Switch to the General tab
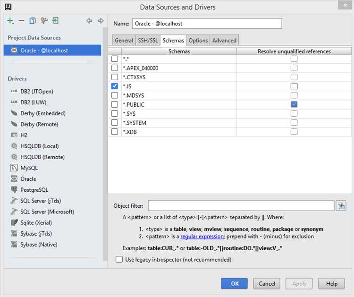Viewport: 354px width, 297px height. [124, 41]
